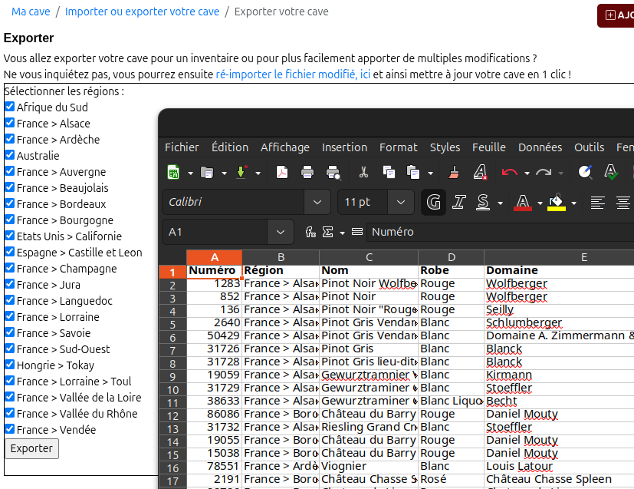Open the Calibri font name dropdown

pyautogui.click(x=317, y=202)
